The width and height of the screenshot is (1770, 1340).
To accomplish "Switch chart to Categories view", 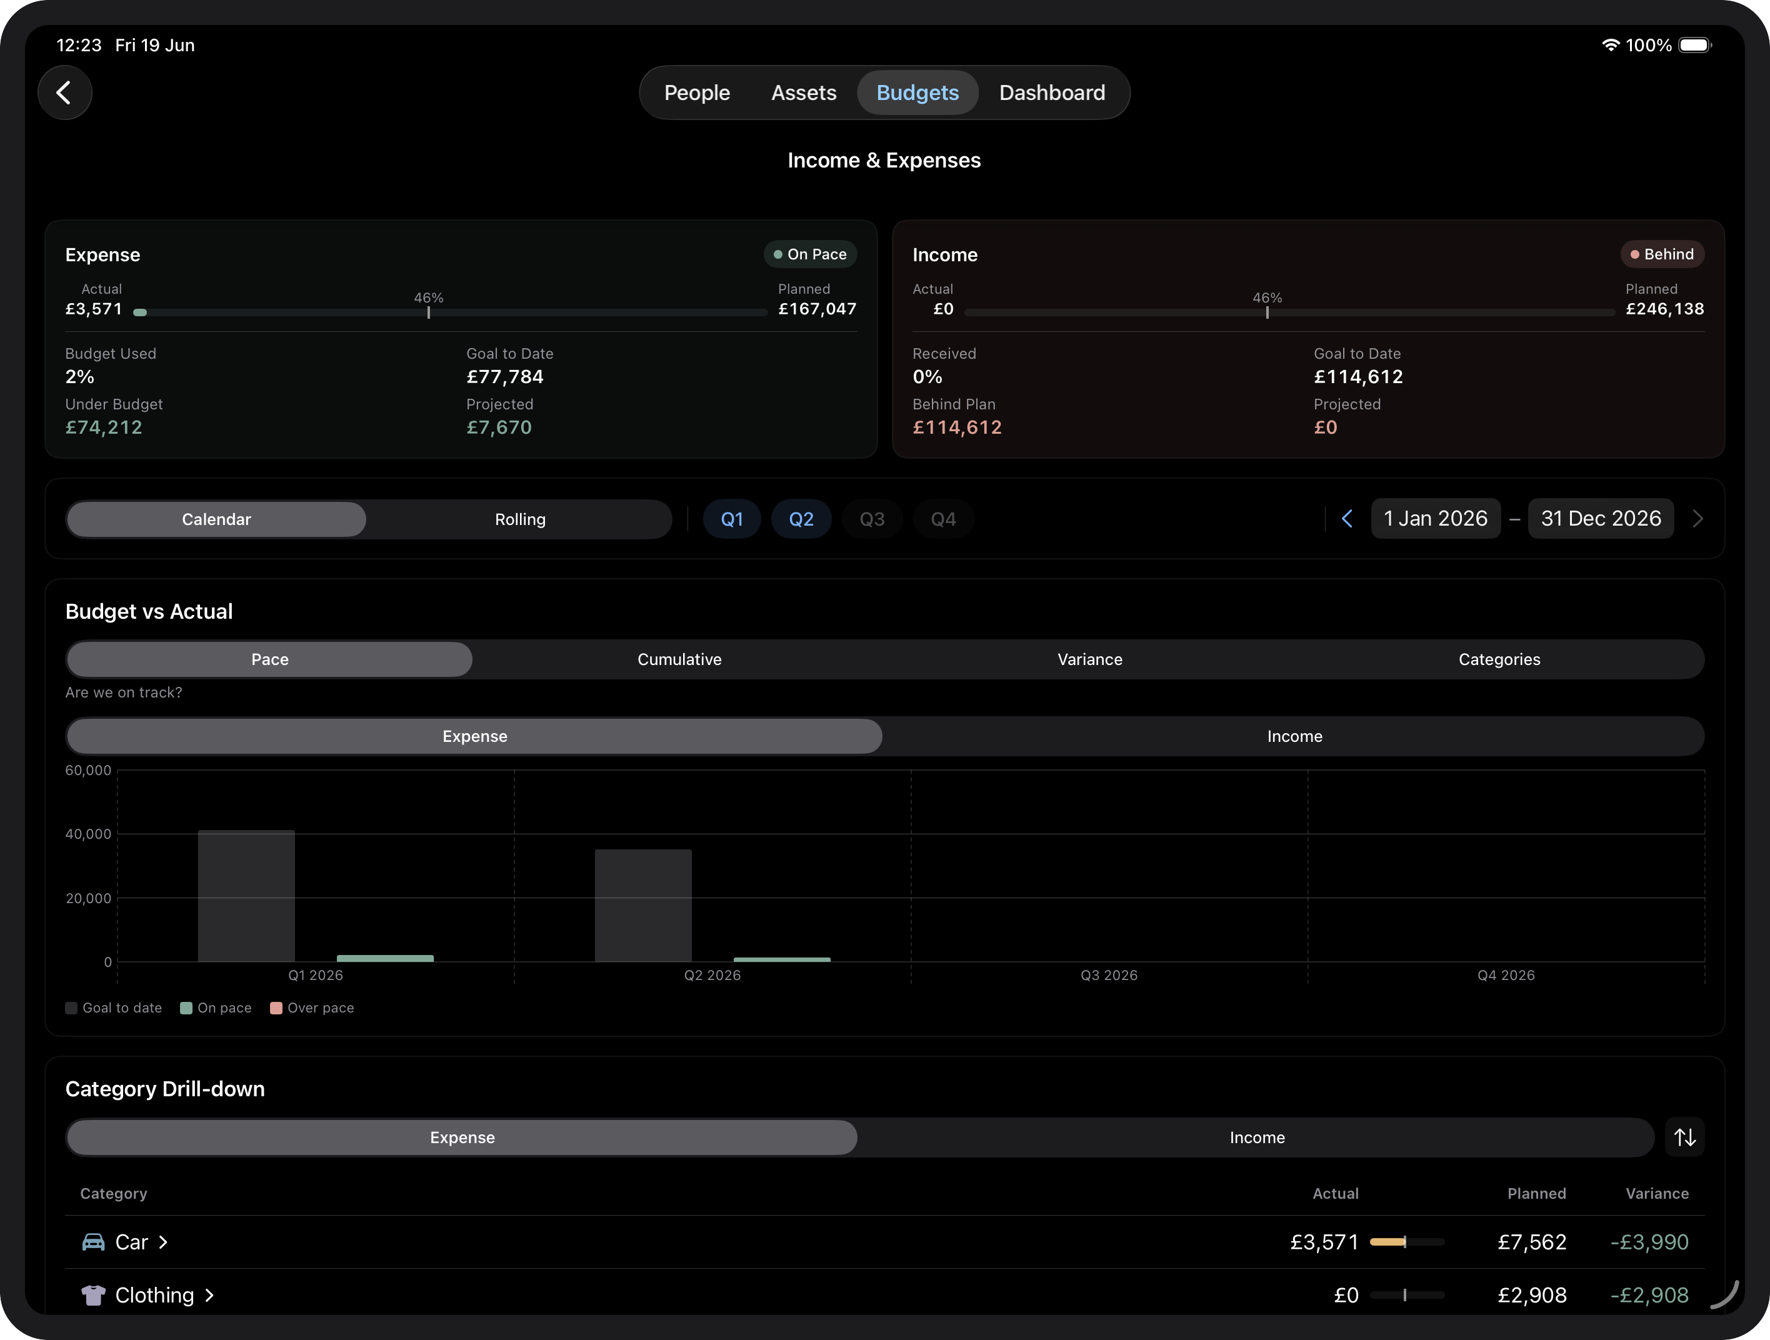I will click(x=1499, y=659).
